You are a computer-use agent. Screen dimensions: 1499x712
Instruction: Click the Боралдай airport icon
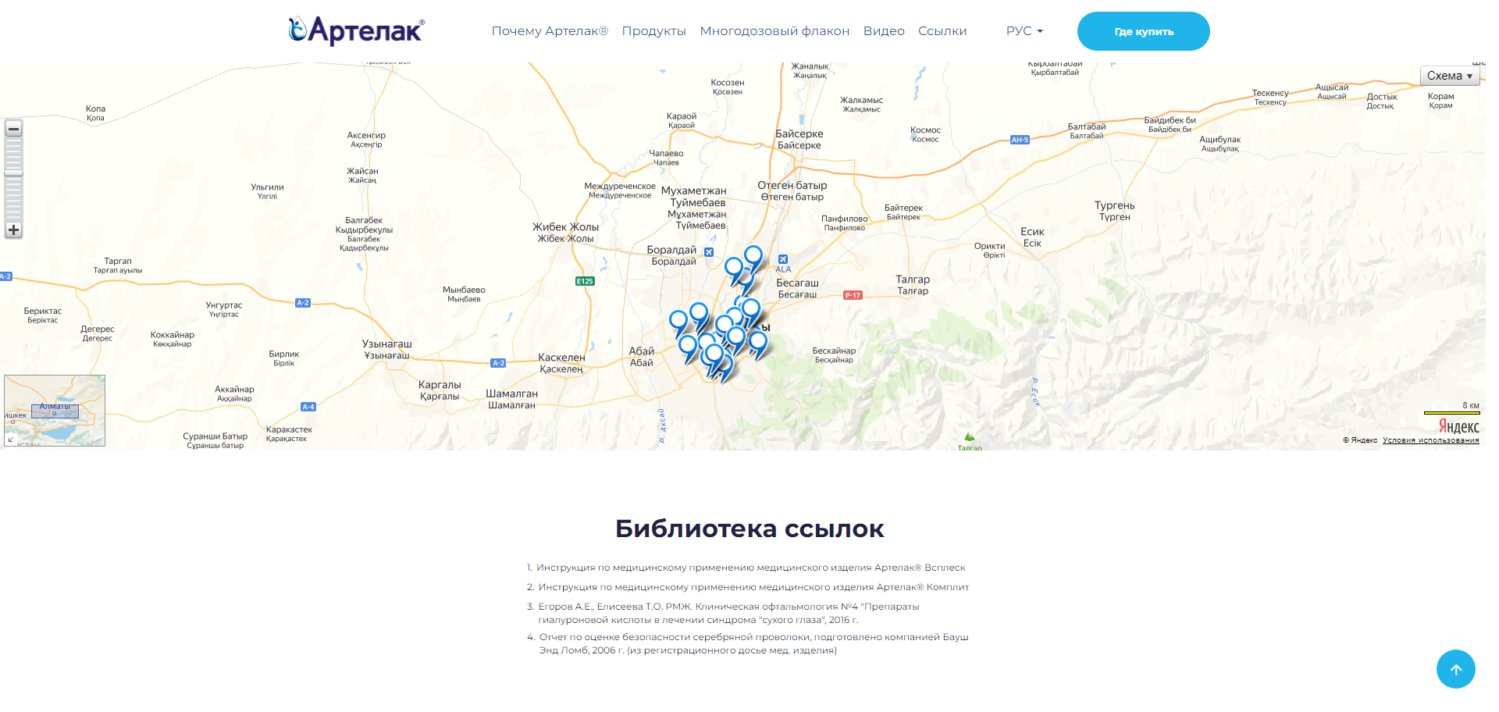click(709, 252)
